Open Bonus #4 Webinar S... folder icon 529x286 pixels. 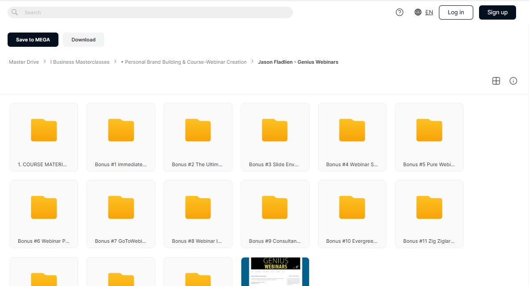coord(352,130)
